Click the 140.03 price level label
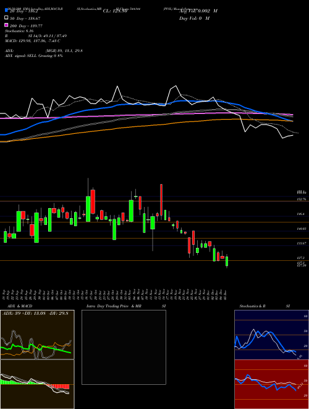 coord(302,229)
